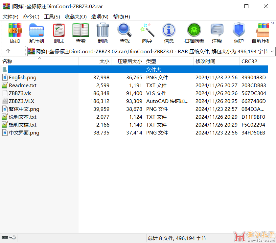
Task: Click the ZBBZ3.VLX file icon
Action: (x=5, y=101)
